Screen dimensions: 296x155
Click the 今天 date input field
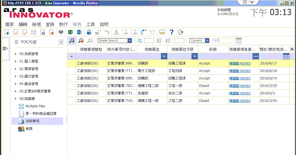pyautogui.click(x=223, y=41)
